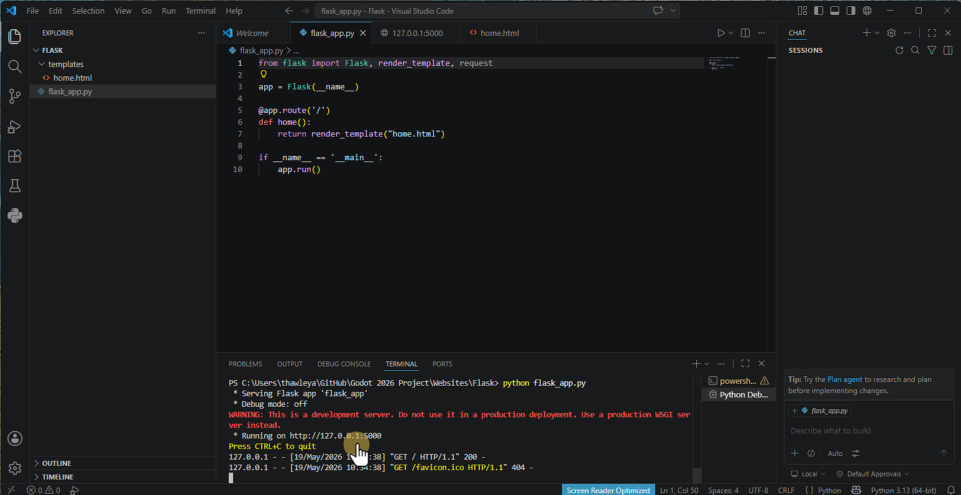Open the Customize Layout control in title bar

click(x=802, y=11)
